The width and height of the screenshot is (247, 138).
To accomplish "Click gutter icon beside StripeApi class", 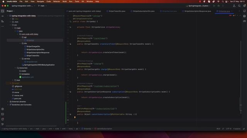I will 70,21.
